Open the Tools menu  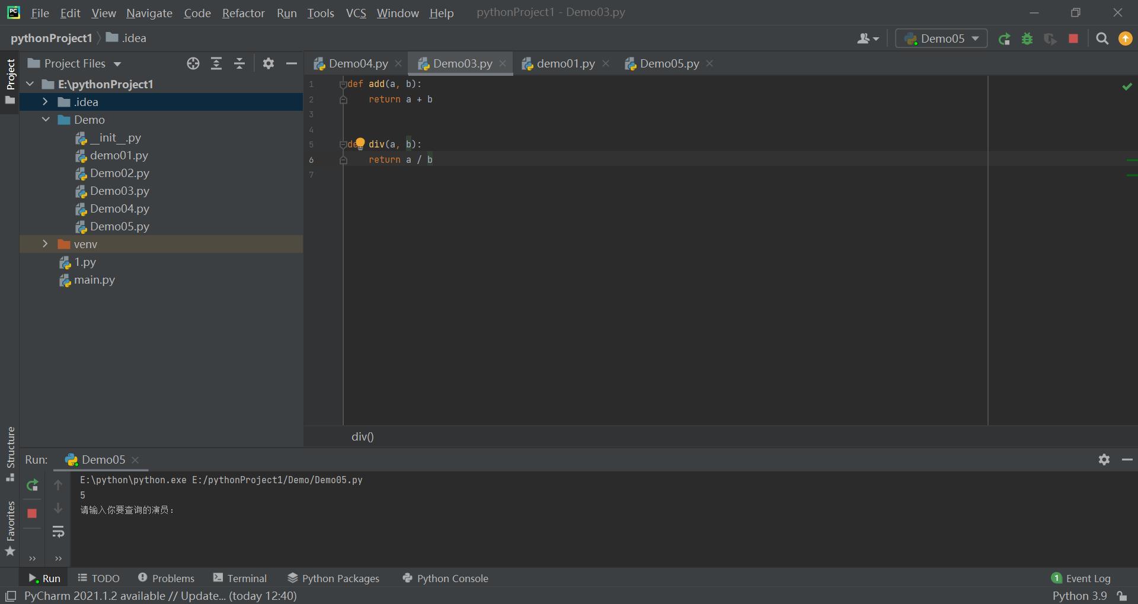click(x=321, y=12)
